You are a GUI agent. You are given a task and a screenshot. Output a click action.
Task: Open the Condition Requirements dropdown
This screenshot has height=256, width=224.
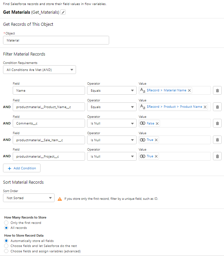click(40, 70)
